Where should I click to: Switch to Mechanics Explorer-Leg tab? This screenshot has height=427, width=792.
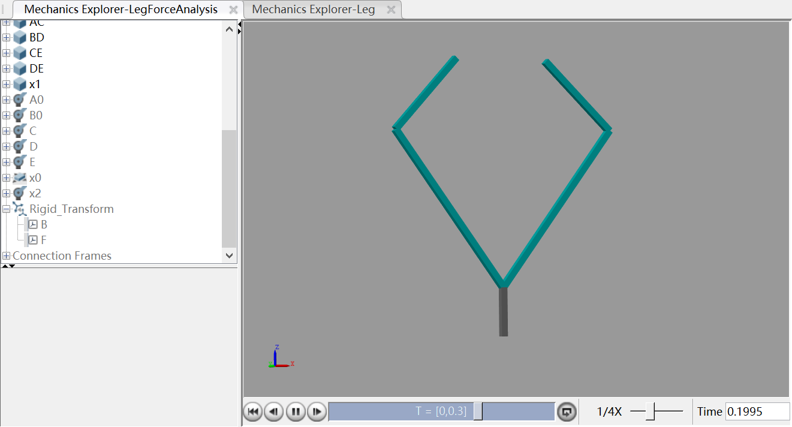click(314, 10)
